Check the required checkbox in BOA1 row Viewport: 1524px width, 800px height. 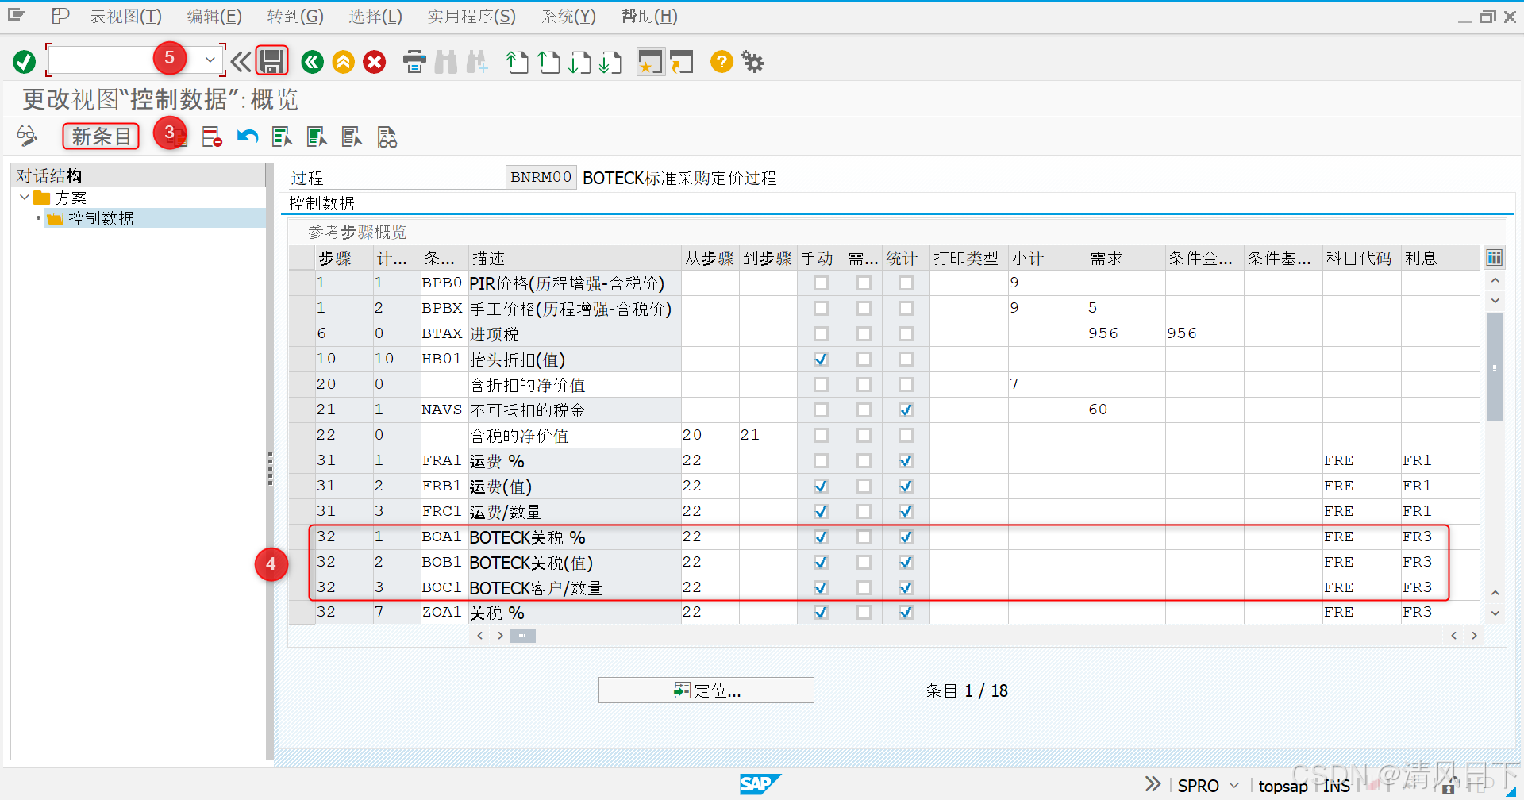point(864,537)
